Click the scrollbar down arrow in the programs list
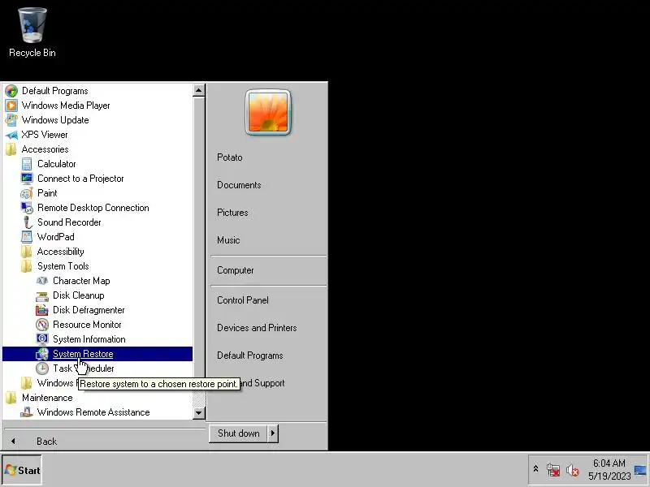Screen dimensions: 650x487 tap(198, 413)
